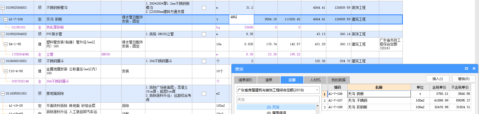
Task: Click material code 01290151
Action: pos(19,28)
